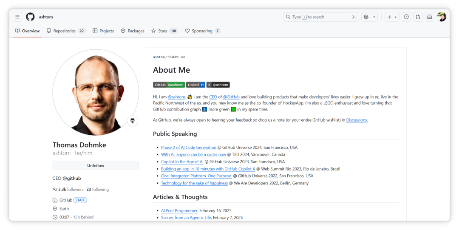Click the X @ashtom badge
459x230 pixels.
tap(218, 85)
